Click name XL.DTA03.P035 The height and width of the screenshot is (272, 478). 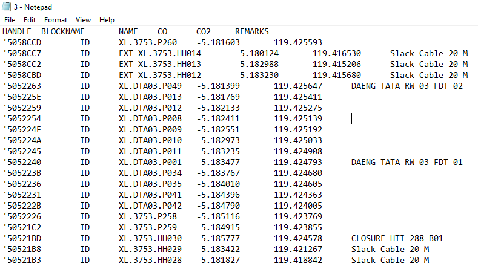tap(150, 184)
